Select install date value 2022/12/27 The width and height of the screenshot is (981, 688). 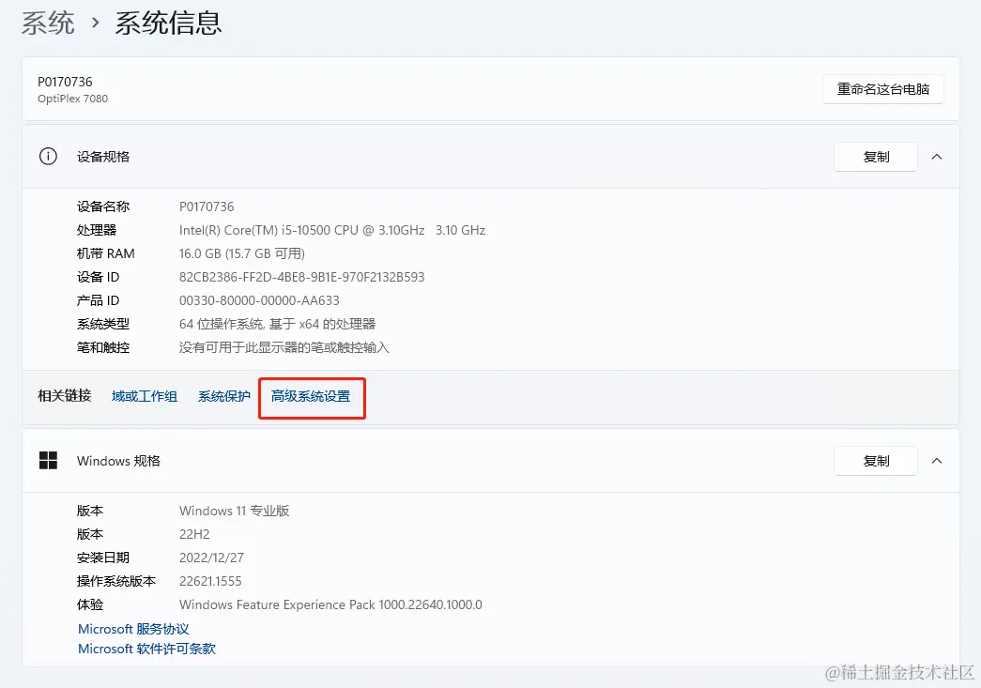pos(211,558)
